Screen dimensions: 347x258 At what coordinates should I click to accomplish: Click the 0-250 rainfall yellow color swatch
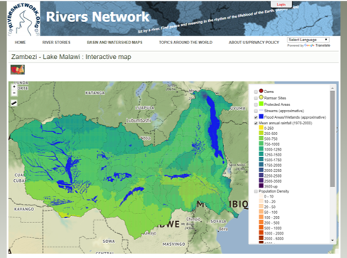pos(261,128)
